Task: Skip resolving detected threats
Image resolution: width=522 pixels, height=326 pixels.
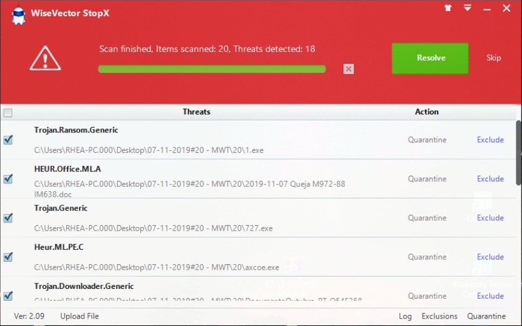Action: (x=494, y=58)
